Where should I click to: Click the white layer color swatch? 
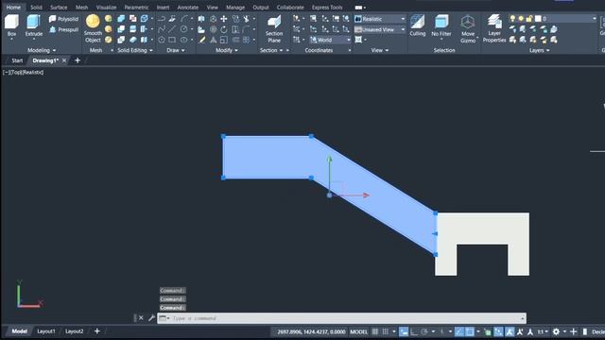[x=538, y=19]
